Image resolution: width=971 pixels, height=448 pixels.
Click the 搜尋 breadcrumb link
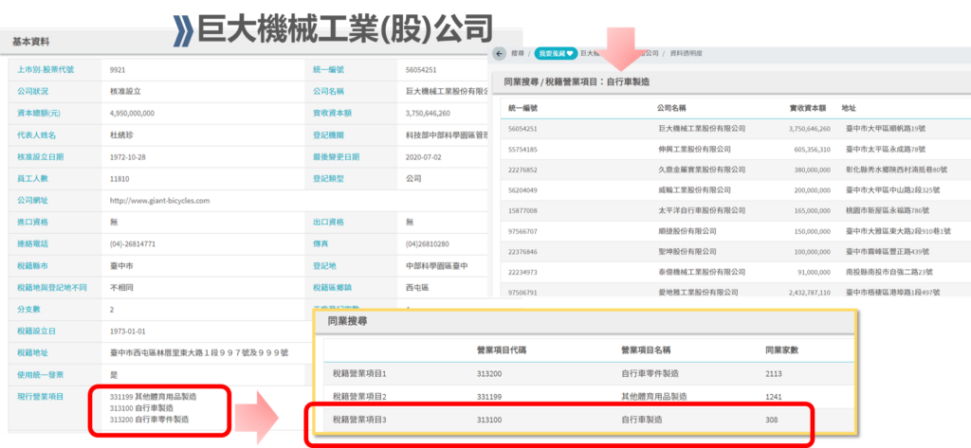(x=518, y=54)
